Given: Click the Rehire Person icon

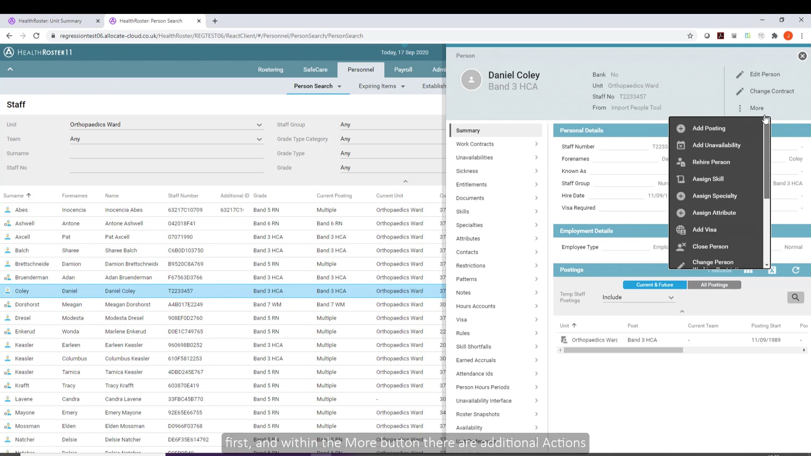Looking at the screenshot, I should click(x=681, y=162).
